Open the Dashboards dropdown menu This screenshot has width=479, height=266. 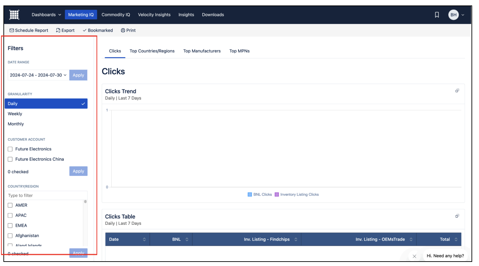click(x=46, y=15)
